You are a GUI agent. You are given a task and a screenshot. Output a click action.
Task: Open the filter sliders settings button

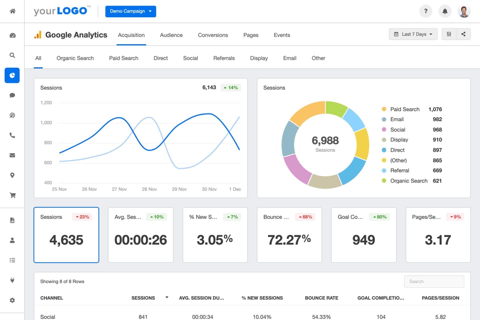(x=449, y=34)
